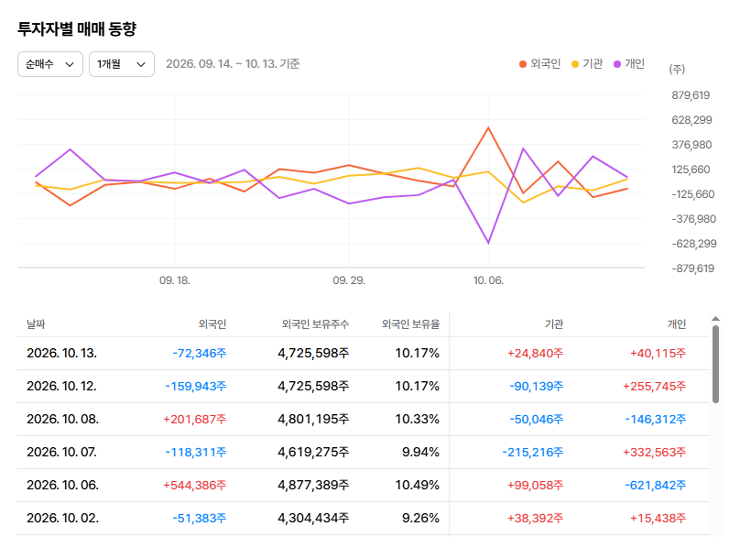Click the +15,438주 individual value
The image size is (740, 537).
click(658, 519)
